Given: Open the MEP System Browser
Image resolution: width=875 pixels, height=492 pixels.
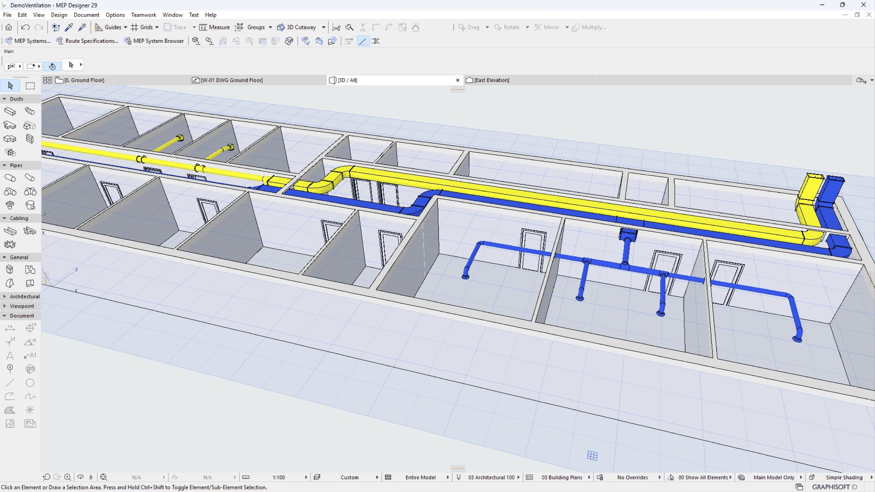Looking at the screenshot, I should click(x=154, y=41).
